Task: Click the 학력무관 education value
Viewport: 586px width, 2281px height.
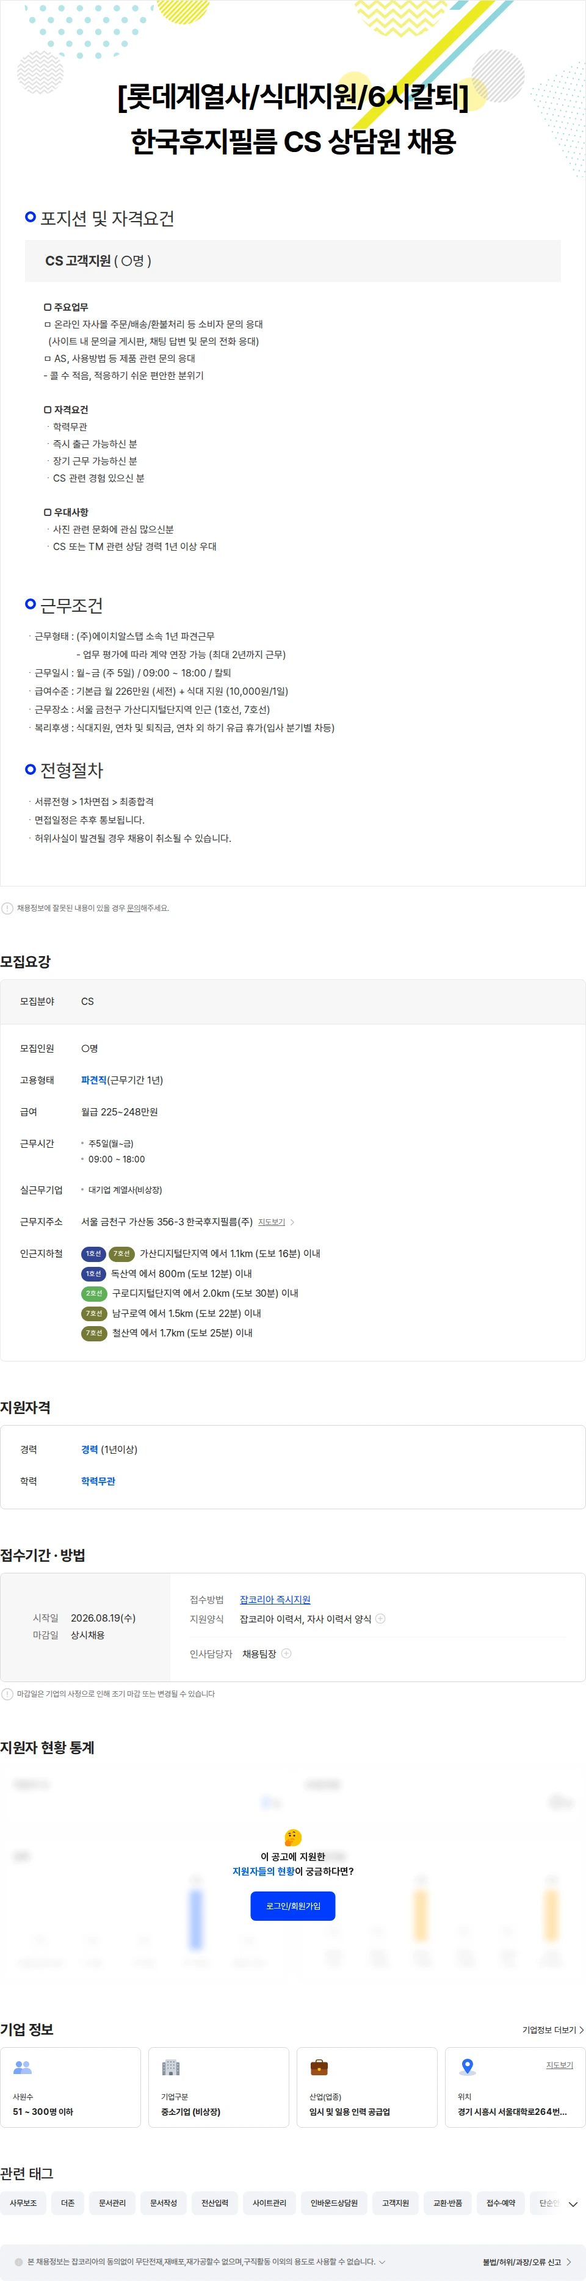Action: click(98, 1481)
